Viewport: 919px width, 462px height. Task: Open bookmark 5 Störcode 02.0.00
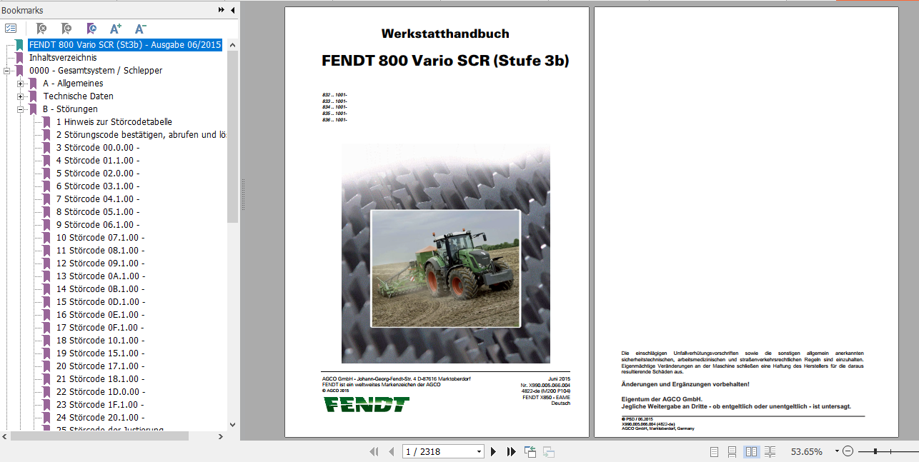(98, 174)
